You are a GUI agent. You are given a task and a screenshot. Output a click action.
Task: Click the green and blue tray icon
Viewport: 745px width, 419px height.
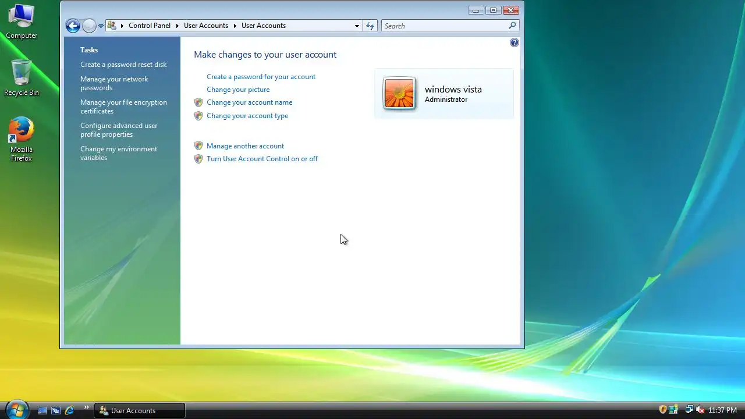[x=673, y=410]
